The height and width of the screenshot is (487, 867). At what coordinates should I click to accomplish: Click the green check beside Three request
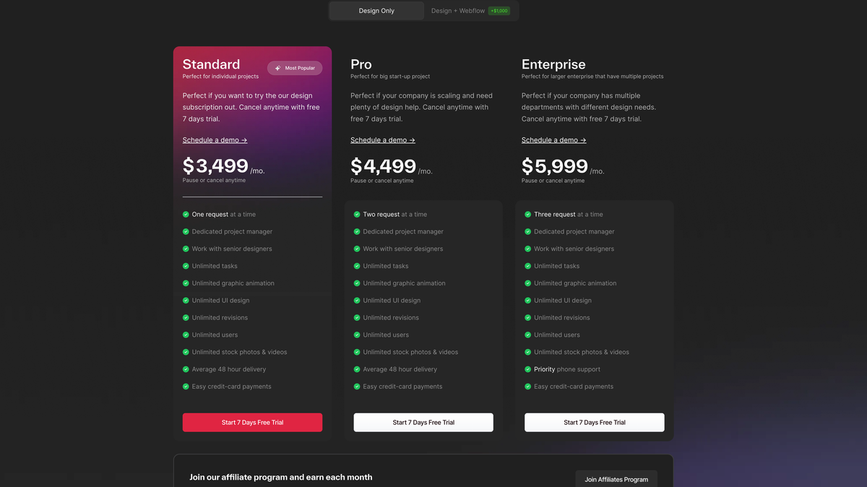528,215
